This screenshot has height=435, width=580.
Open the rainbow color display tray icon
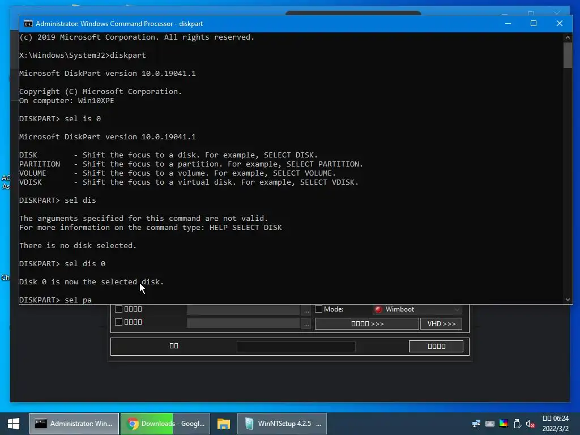(x=504, y=424)
